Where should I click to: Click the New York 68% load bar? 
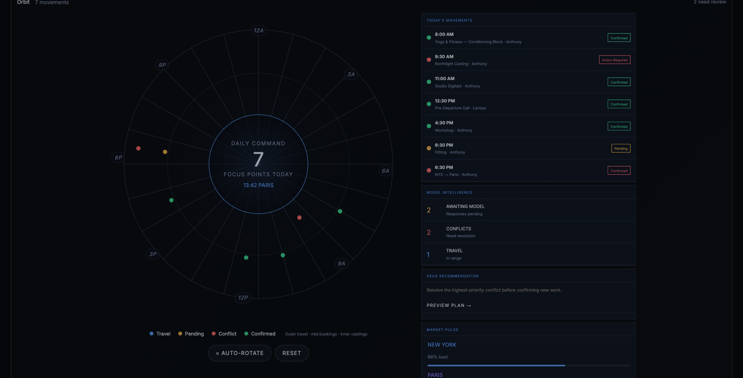[528, 365]
